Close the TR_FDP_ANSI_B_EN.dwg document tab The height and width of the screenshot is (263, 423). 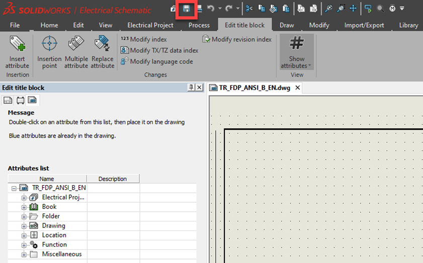(x=297, y=88)
